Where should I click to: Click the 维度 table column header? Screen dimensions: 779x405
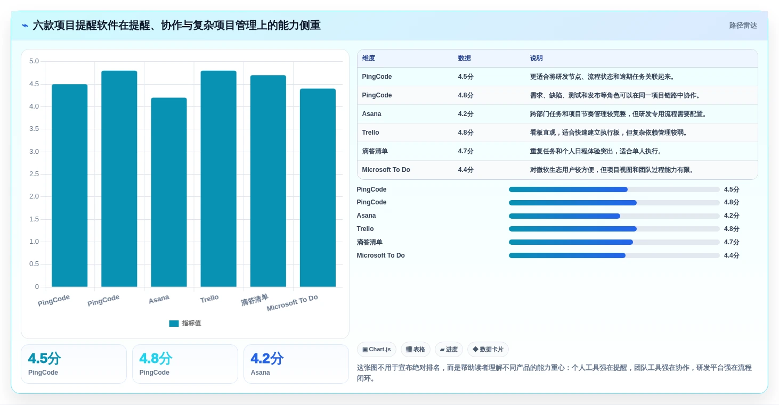369,59
